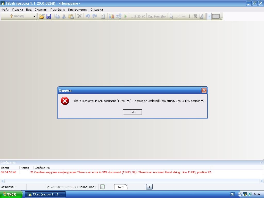Click the Сообщение column header

[122, 168]
